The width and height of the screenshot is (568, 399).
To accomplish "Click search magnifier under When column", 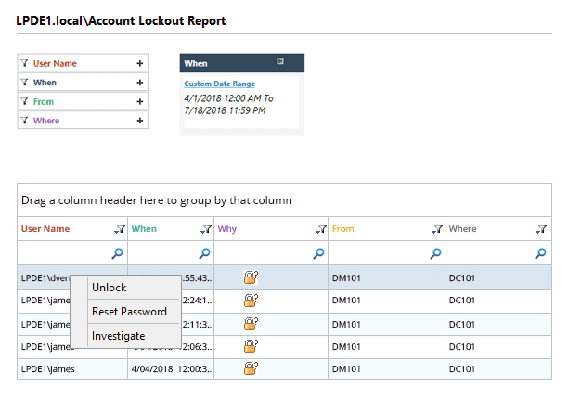I will point(205,253).
